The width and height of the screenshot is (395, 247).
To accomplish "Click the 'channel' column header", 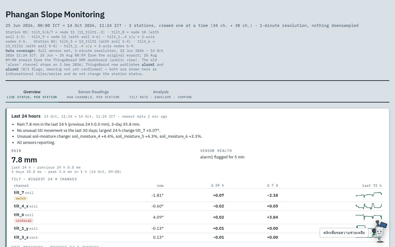I will 21,186.
